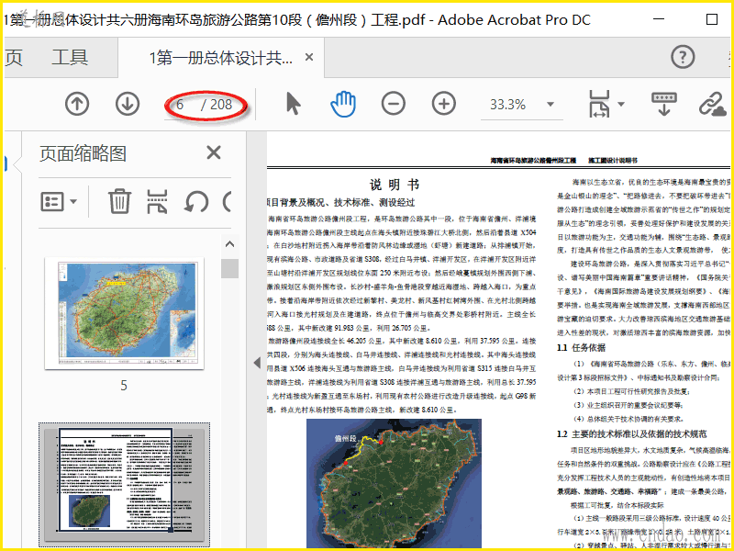Click the fit page width icon

(600, 104)
